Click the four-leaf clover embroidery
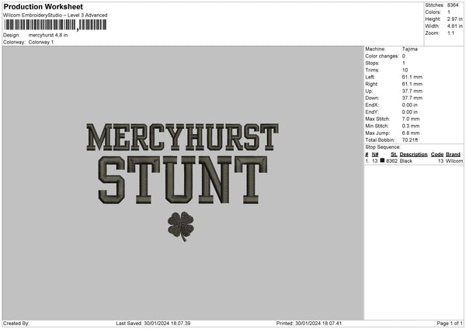This screenshot has width=466, height=329. [181, 227]
